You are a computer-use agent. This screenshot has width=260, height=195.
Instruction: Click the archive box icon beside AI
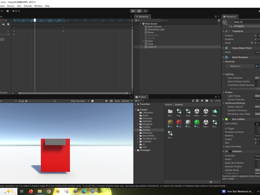point(7,11)
